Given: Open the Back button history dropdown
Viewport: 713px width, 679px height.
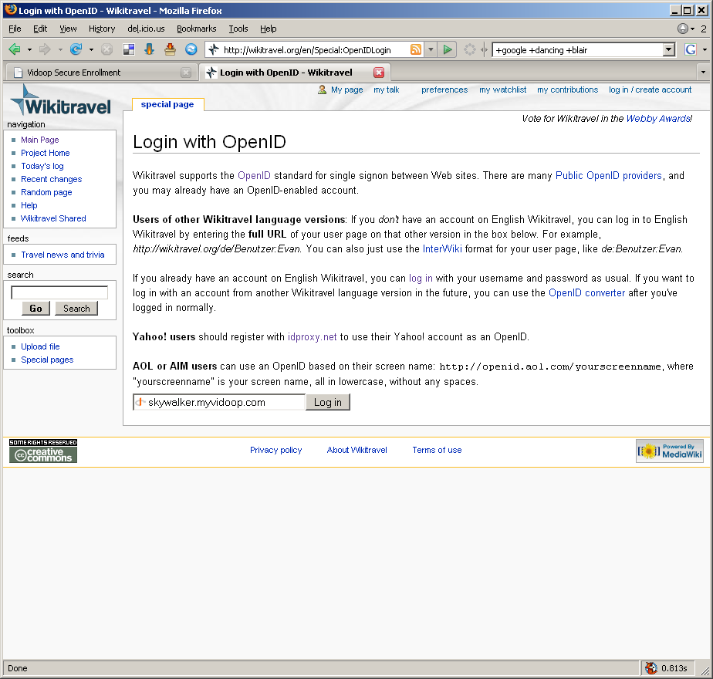Looking at the screenshot, I should [x=29, y=49].
